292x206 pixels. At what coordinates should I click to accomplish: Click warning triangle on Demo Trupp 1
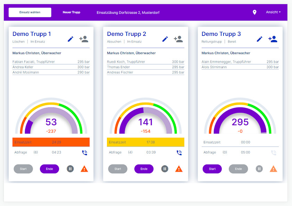84,169
